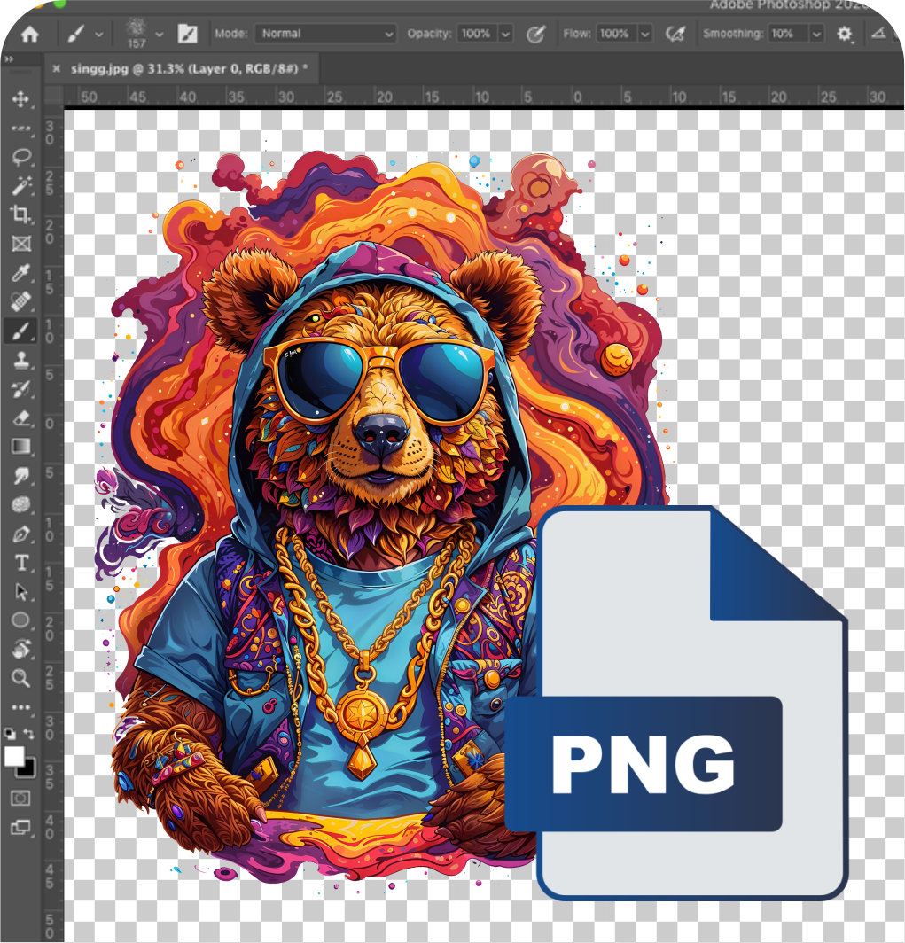Select the Horizontal Type tool
The image size is (905, 943).
click(x=21, y=563)
